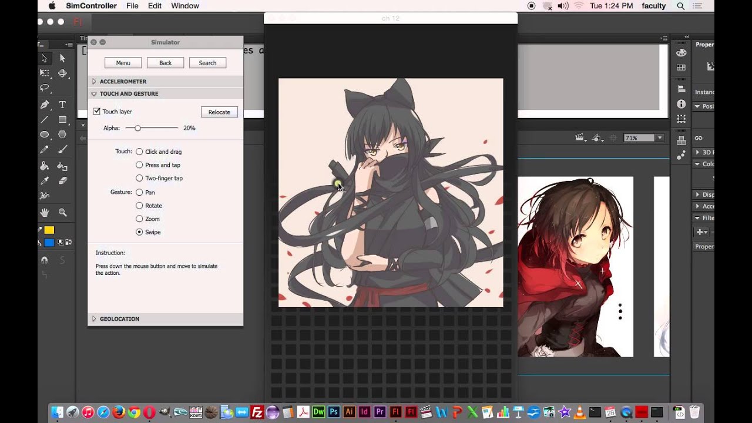752x423 pixels.
Task: Open the Align panel icon
Action: pos(681,89)
